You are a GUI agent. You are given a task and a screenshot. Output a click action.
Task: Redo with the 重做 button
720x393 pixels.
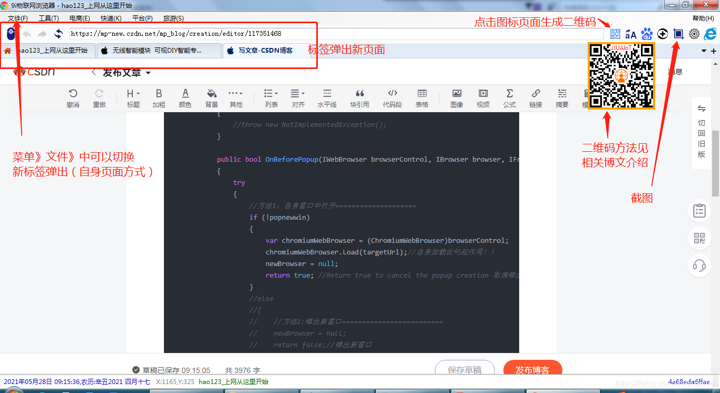pyautogui.click(x=99, y=99)
